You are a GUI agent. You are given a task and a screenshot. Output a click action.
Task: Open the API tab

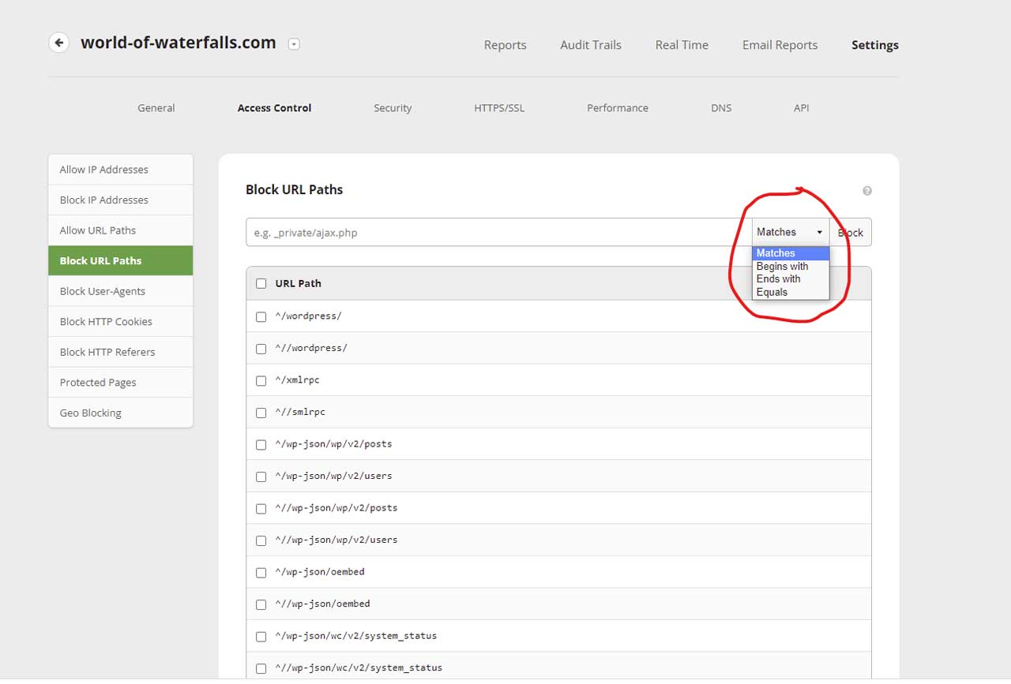802,108
